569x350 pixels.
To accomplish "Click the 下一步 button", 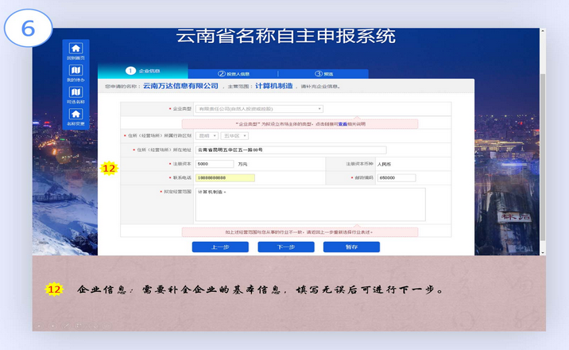I will tap(285, 247).
